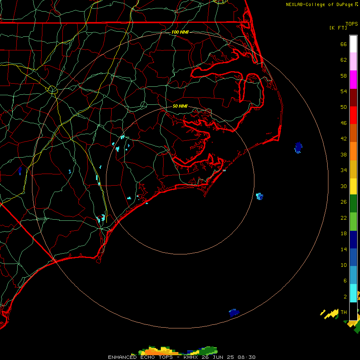Click the legend value 42

[x=344, y=139]
